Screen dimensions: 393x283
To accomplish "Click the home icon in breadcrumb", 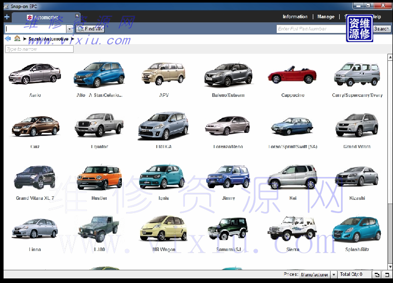I will (x=17, y=39).
